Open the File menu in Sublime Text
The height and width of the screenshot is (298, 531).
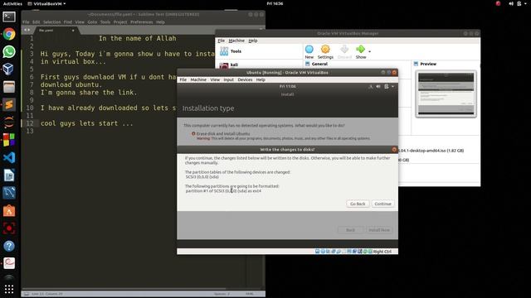(26, 22)
